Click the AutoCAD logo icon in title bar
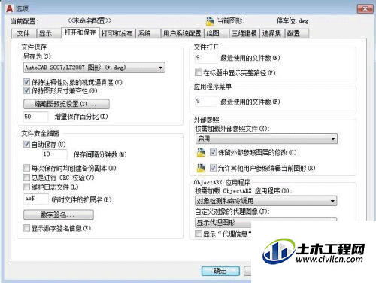Image resolution: width=376 pixels, height=283 pixels. (x=9, y=8)
